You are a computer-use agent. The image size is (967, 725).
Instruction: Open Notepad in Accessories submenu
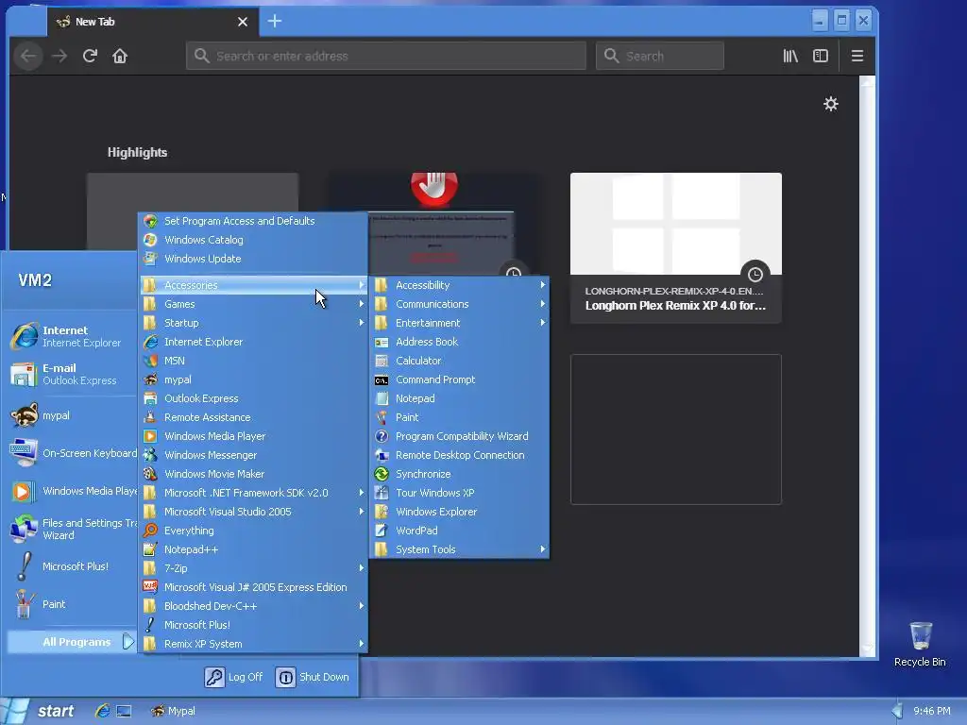[460, 398]
